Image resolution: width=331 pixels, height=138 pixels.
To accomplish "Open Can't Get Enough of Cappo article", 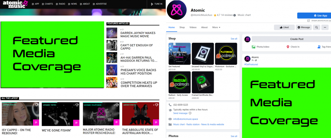I will 137,47.
